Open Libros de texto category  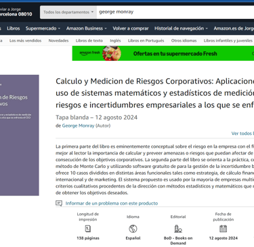click(x=89, y=40)
